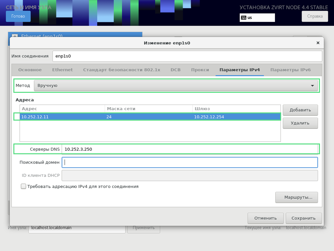Click the Удалить address button
This screenshot has width=334, height=251.
300,123
